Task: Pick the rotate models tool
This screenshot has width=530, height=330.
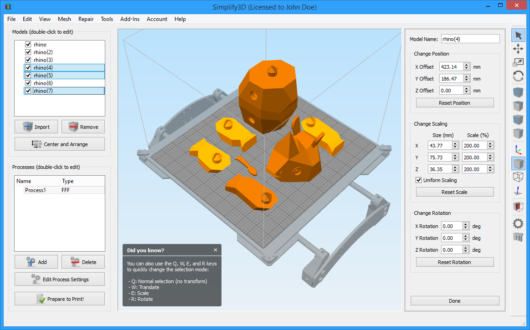Action: point(518,76)
